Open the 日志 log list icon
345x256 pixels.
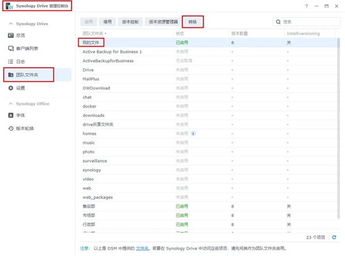[x=10, y=62]
